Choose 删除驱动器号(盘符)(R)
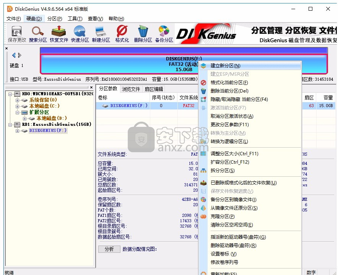The width and height of the screenshot is (338, 275). coord(250,246)
